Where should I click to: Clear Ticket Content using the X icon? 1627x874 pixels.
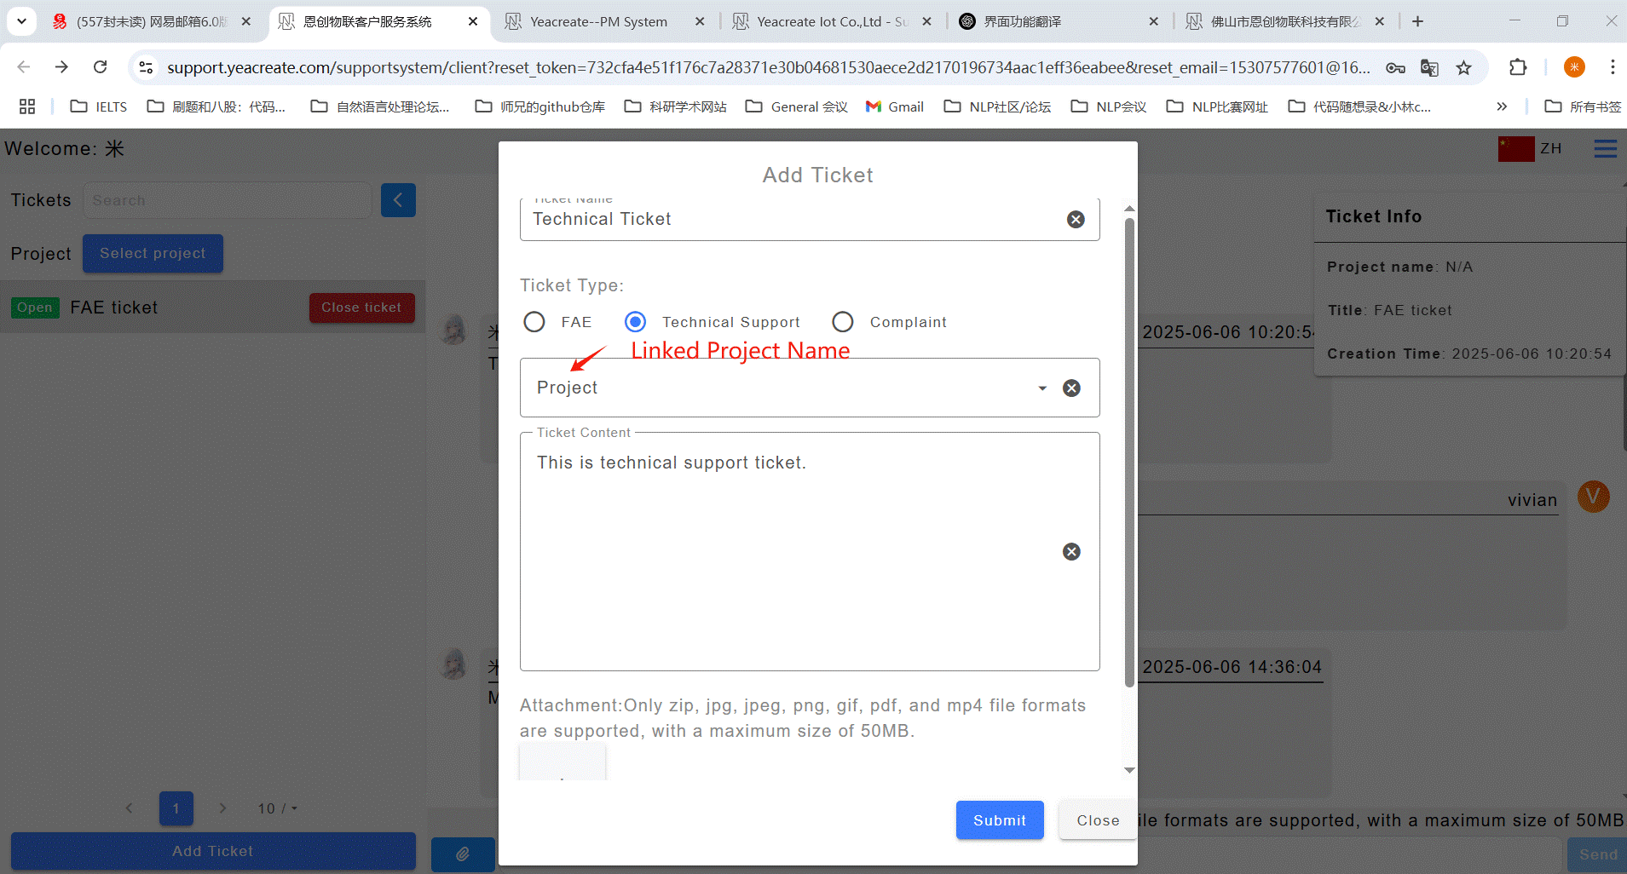(x=1071, y=552)
